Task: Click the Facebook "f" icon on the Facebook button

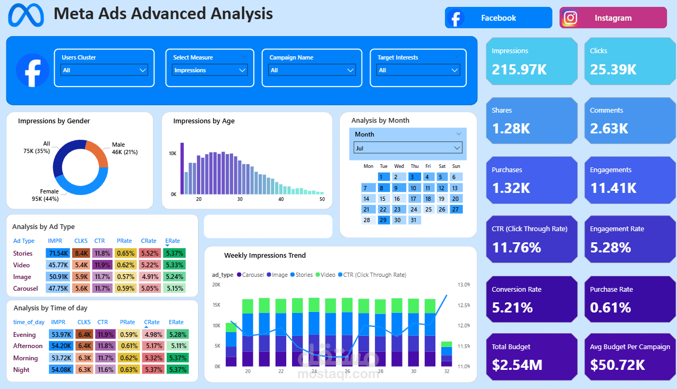Action: pyautogui.click(x=456, y=18)
